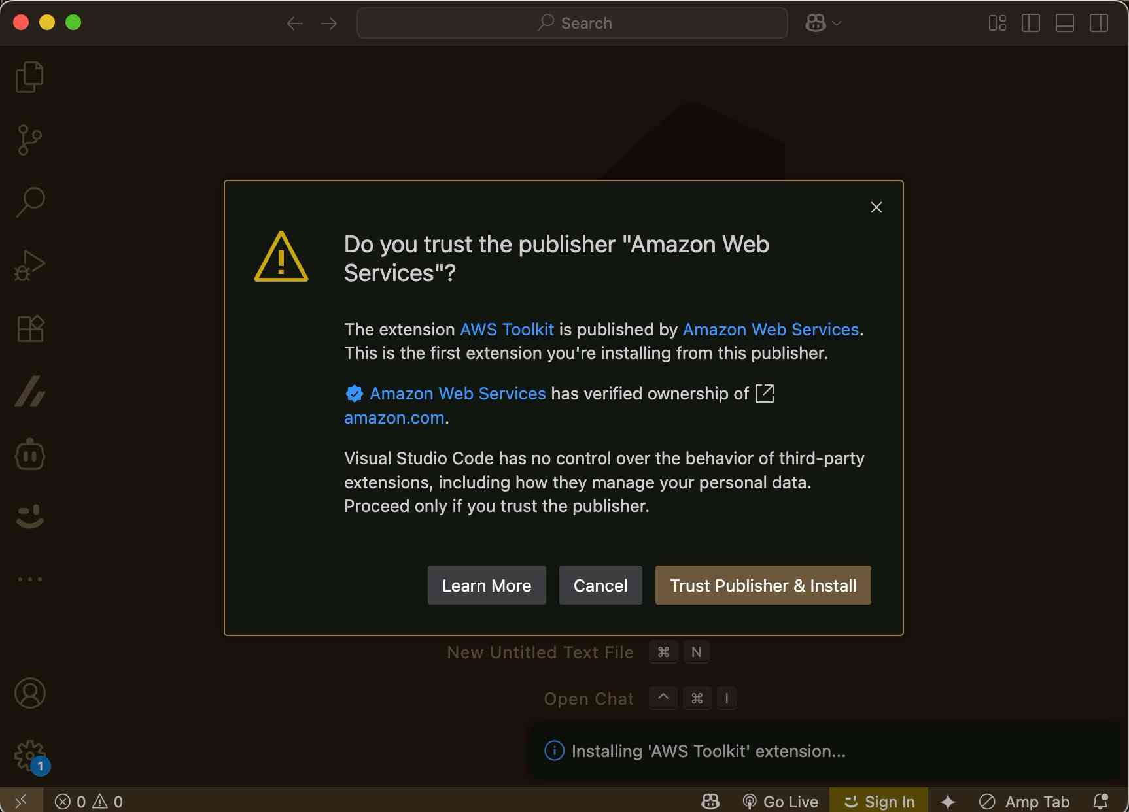Open the Customize Layout menu
Image resolution: width=1129 pixels, height=812 pixels.
[x=997, y=24]
